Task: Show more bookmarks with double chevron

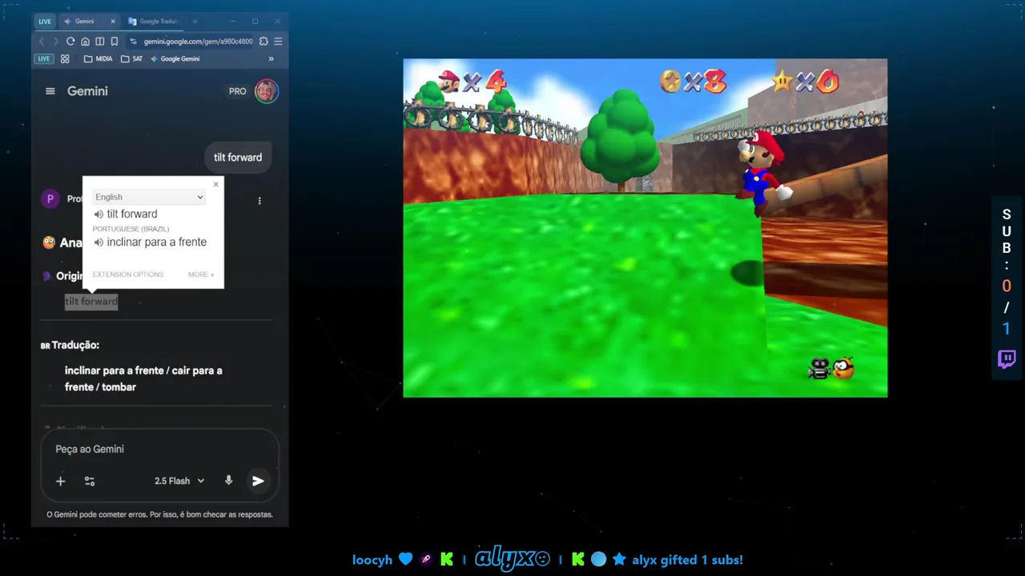Action: (x=271, y=58)
